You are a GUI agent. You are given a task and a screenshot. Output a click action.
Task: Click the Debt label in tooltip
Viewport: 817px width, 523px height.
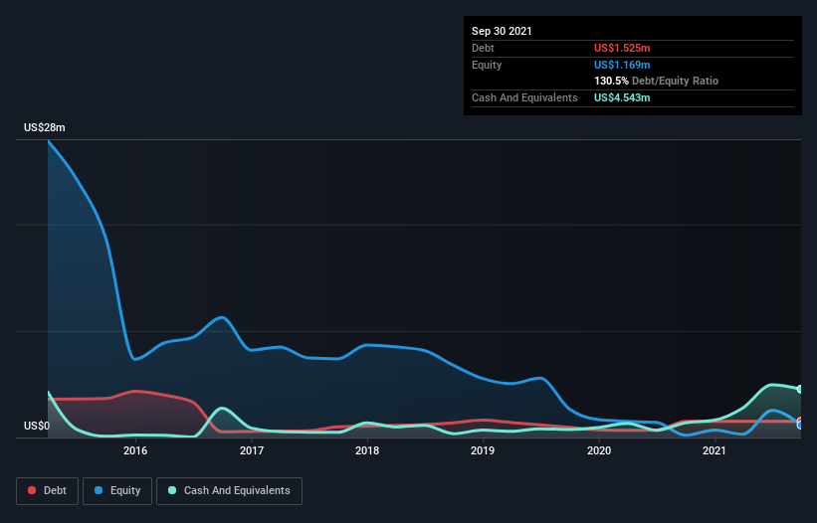tap(483, 48)
